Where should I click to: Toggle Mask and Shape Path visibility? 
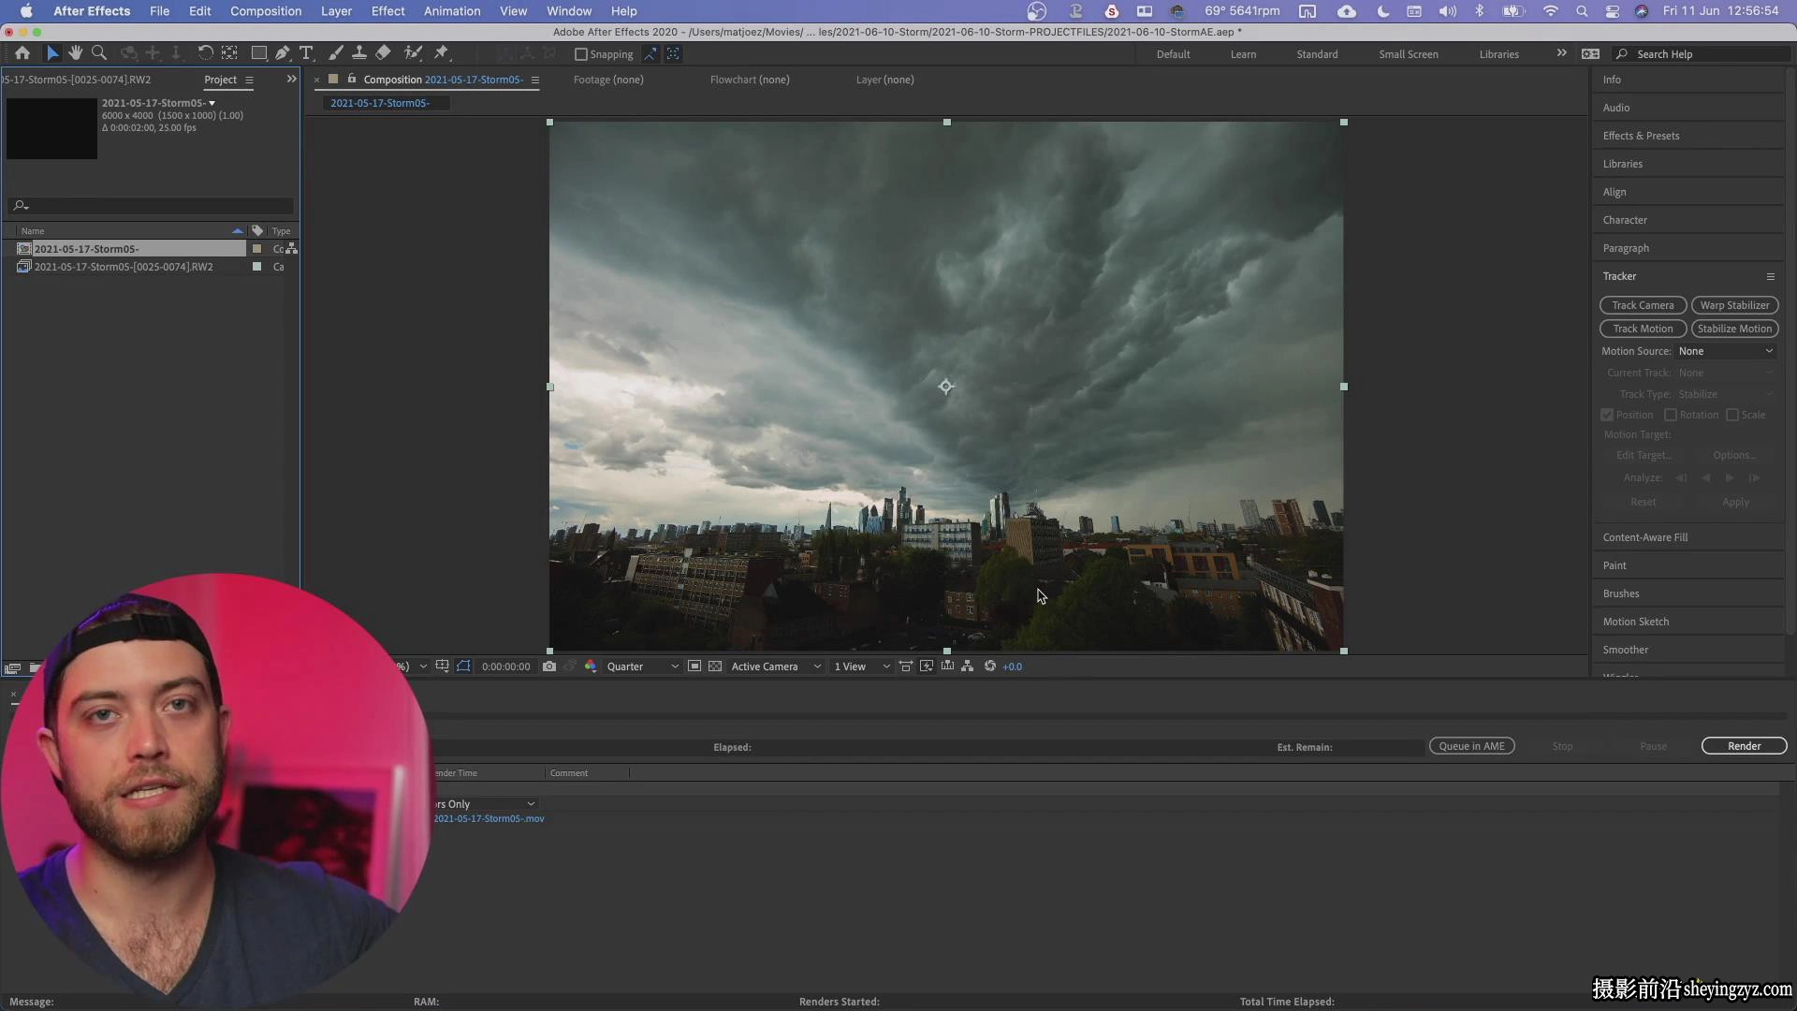(463, 667)
